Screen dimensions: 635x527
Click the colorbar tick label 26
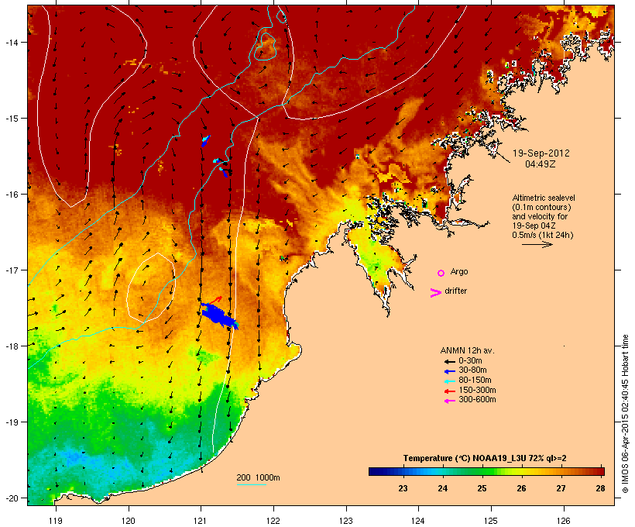[521, 488]
